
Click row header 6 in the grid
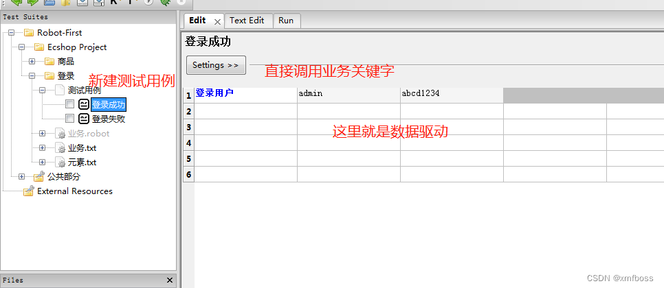point(189,174)
